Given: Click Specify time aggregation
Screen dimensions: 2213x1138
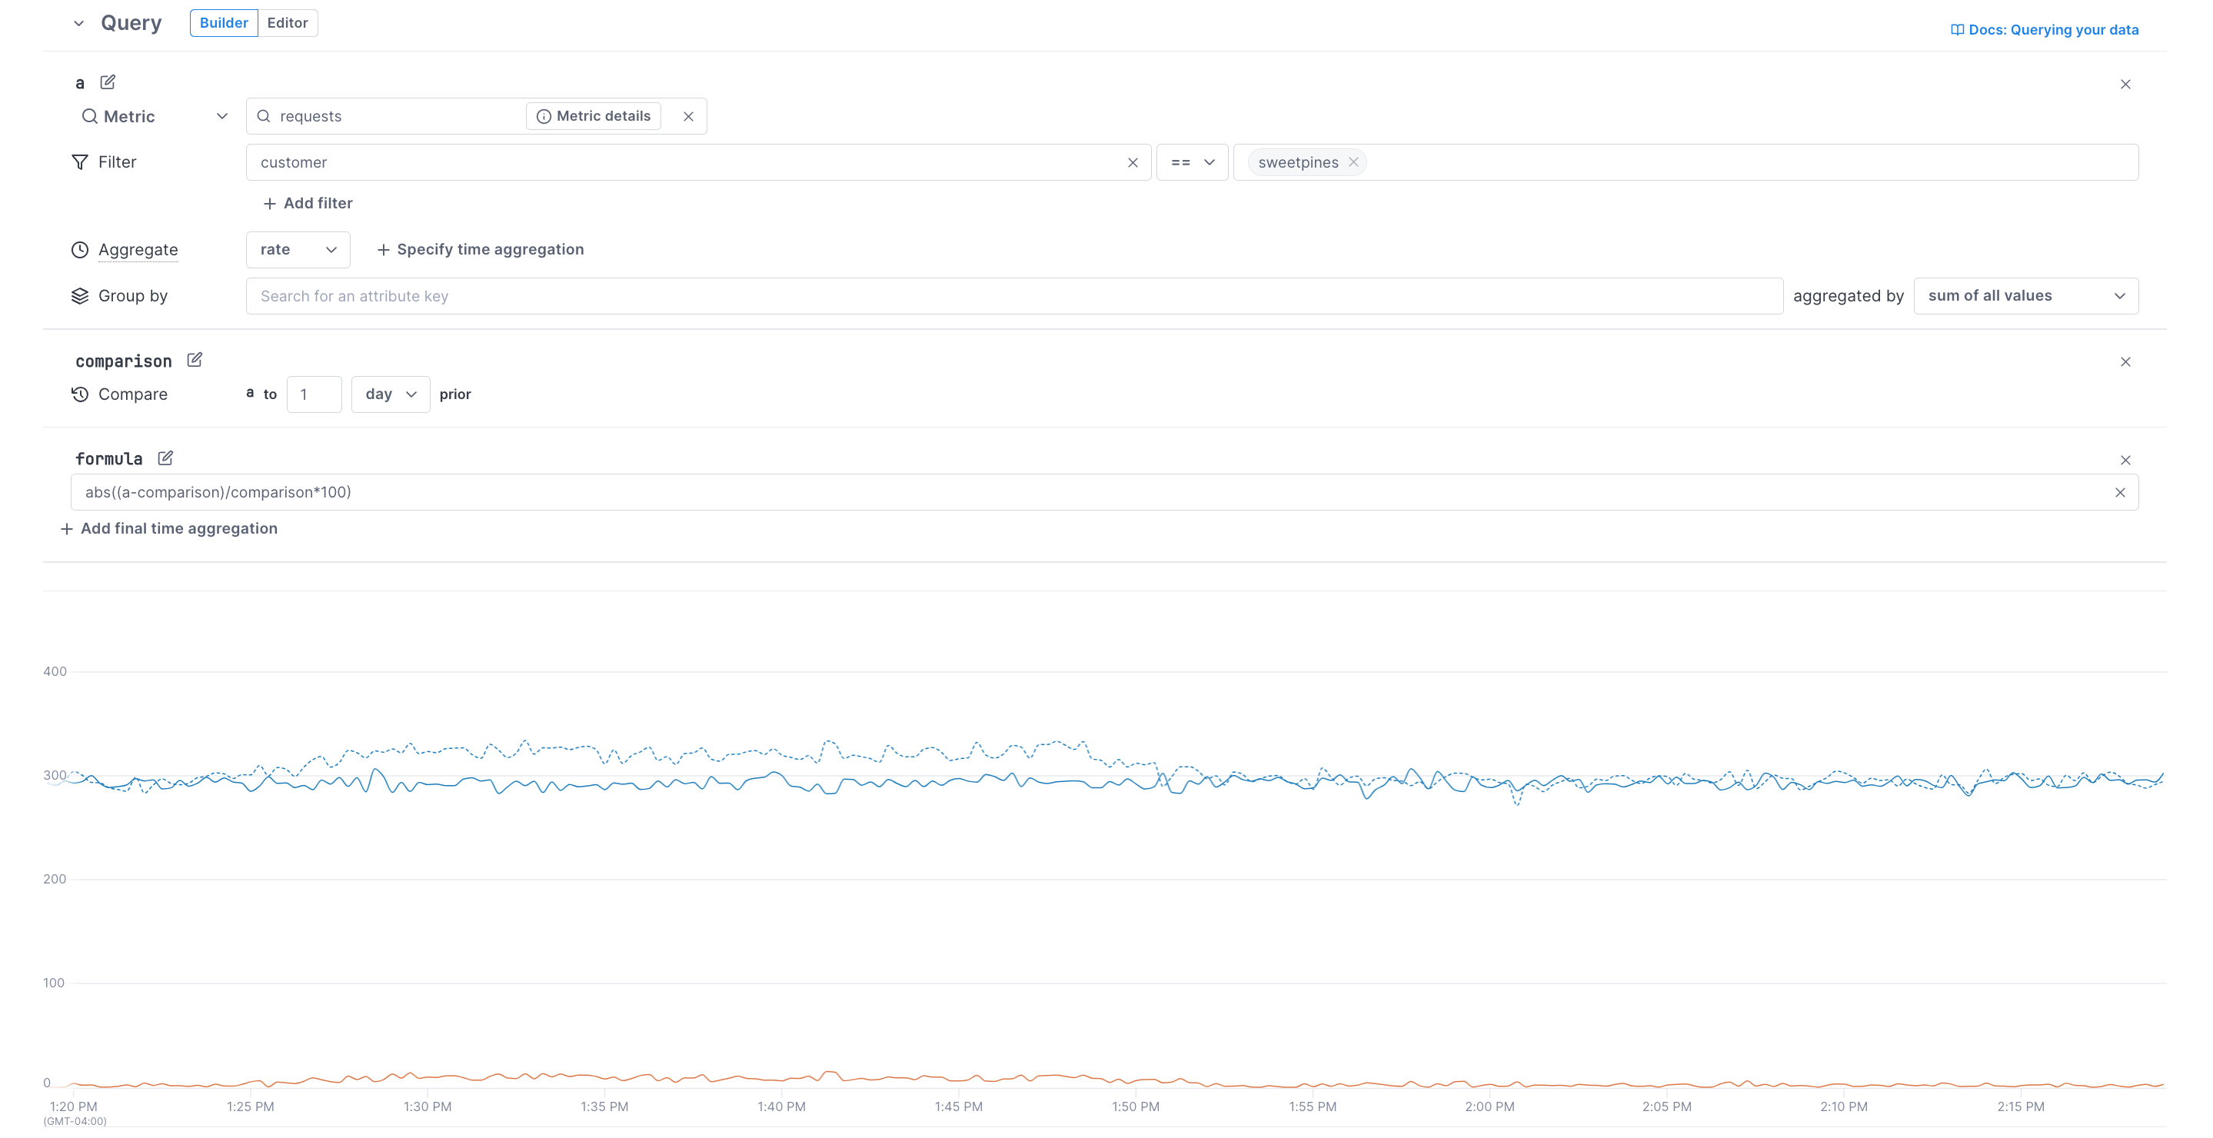Looking at the screenshot, I should [x=481, y=249].
